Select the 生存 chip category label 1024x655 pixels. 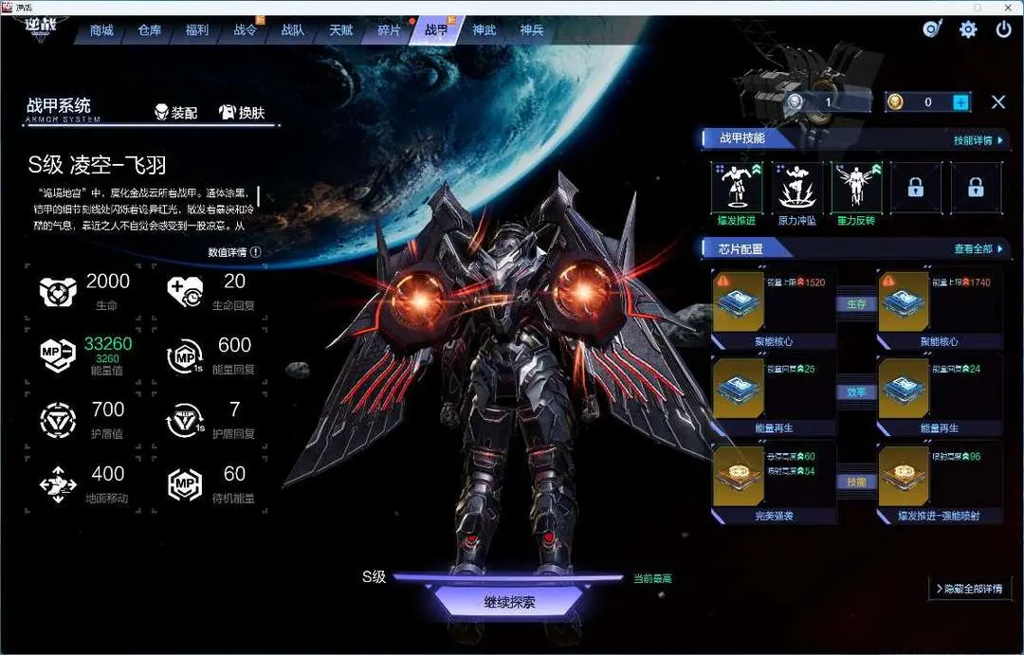tap(856, 304)
